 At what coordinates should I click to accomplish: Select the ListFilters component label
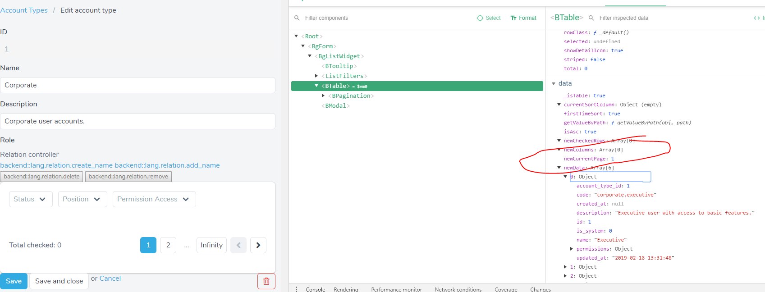pyautogui.click(x=344, y=76)
